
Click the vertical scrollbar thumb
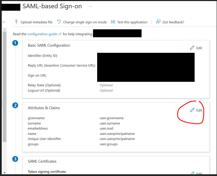(4, 87)
